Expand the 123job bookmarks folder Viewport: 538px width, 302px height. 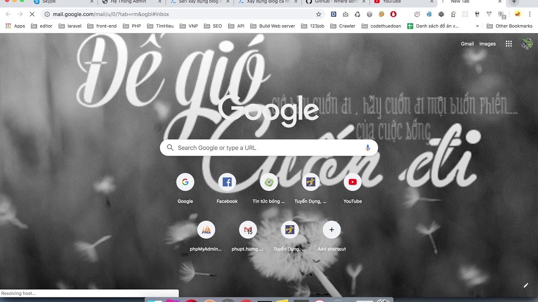312,26
